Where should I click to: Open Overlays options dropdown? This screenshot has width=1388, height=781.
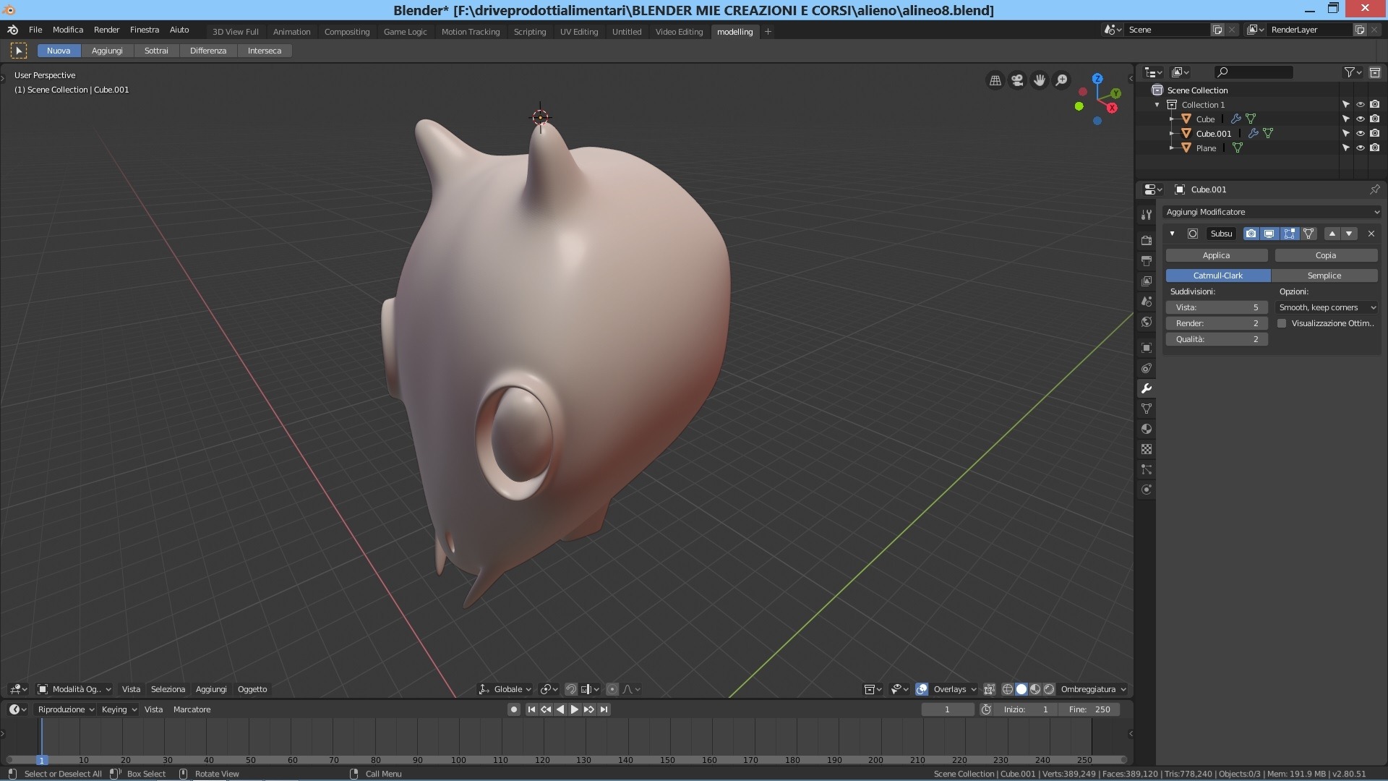tap(954, 689)
